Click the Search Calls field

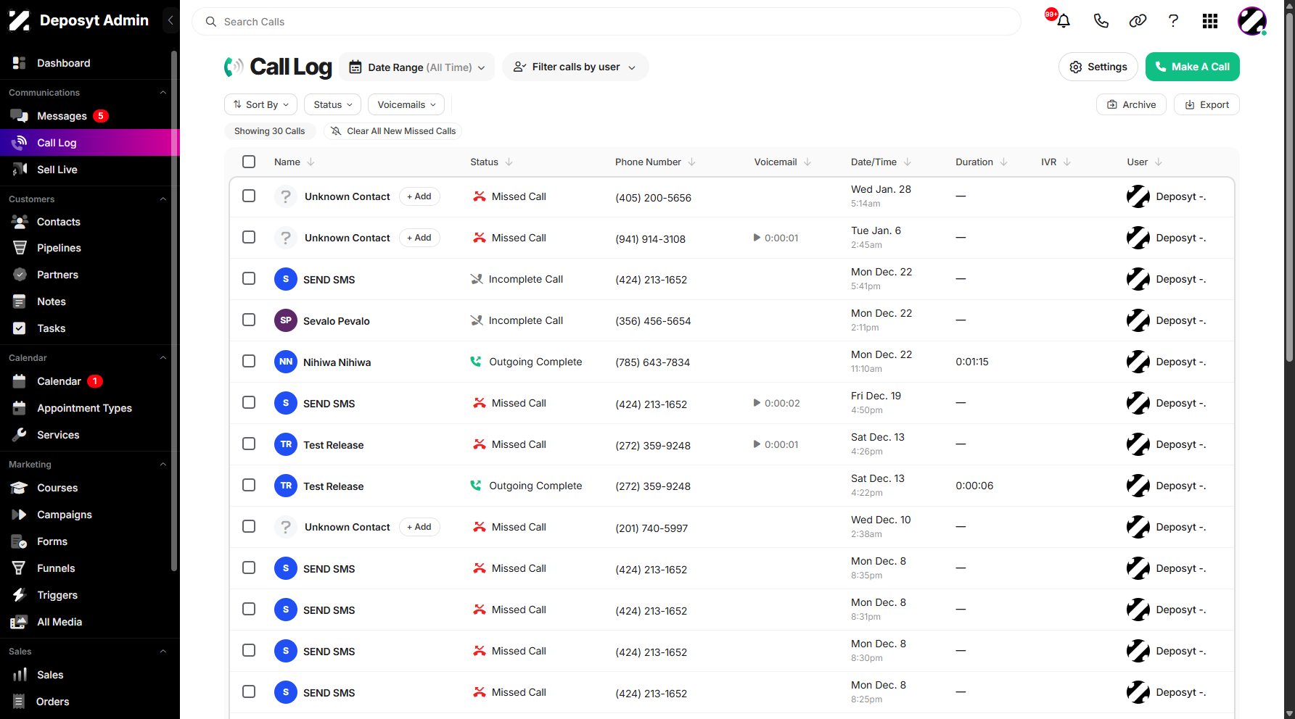coord(607,22)
